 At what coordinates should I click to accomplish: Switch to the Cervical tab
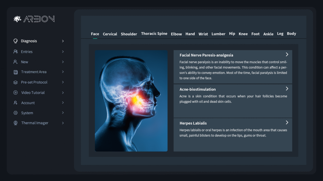click(110, 34)
